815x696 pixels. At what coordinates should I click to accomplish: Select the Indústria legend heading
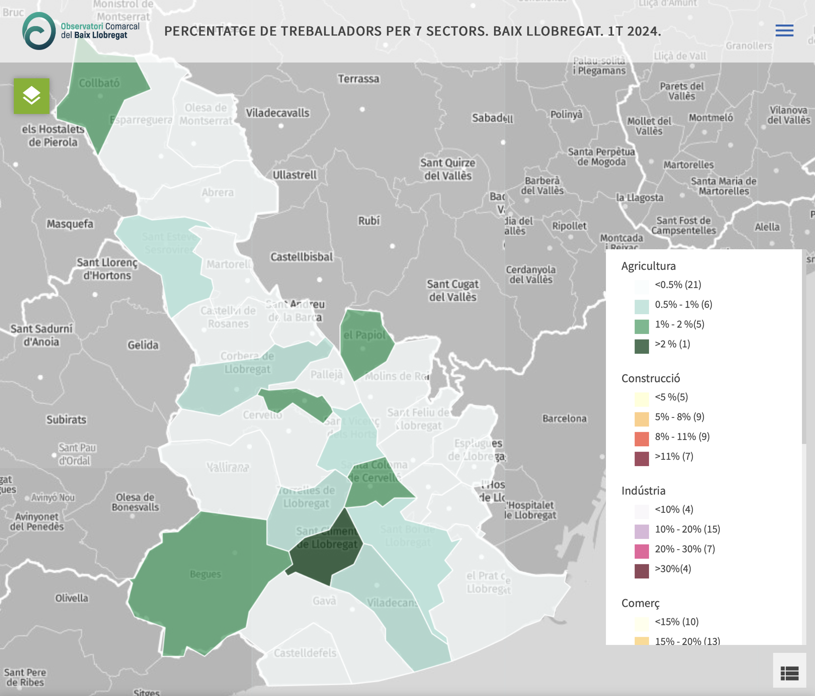click(643, 491)
